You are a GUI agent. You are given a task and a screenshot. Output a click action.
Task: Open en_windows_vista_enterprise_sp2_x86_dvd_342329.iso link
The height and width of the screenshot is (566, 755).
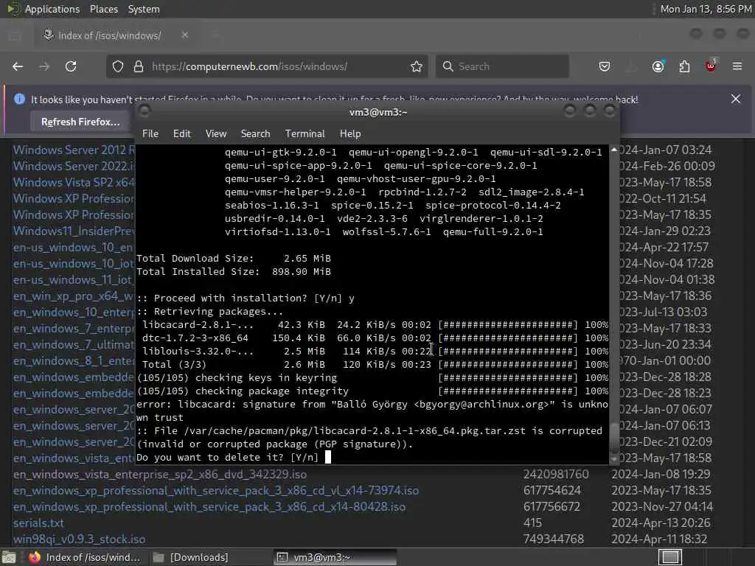(x=160, y=474)
